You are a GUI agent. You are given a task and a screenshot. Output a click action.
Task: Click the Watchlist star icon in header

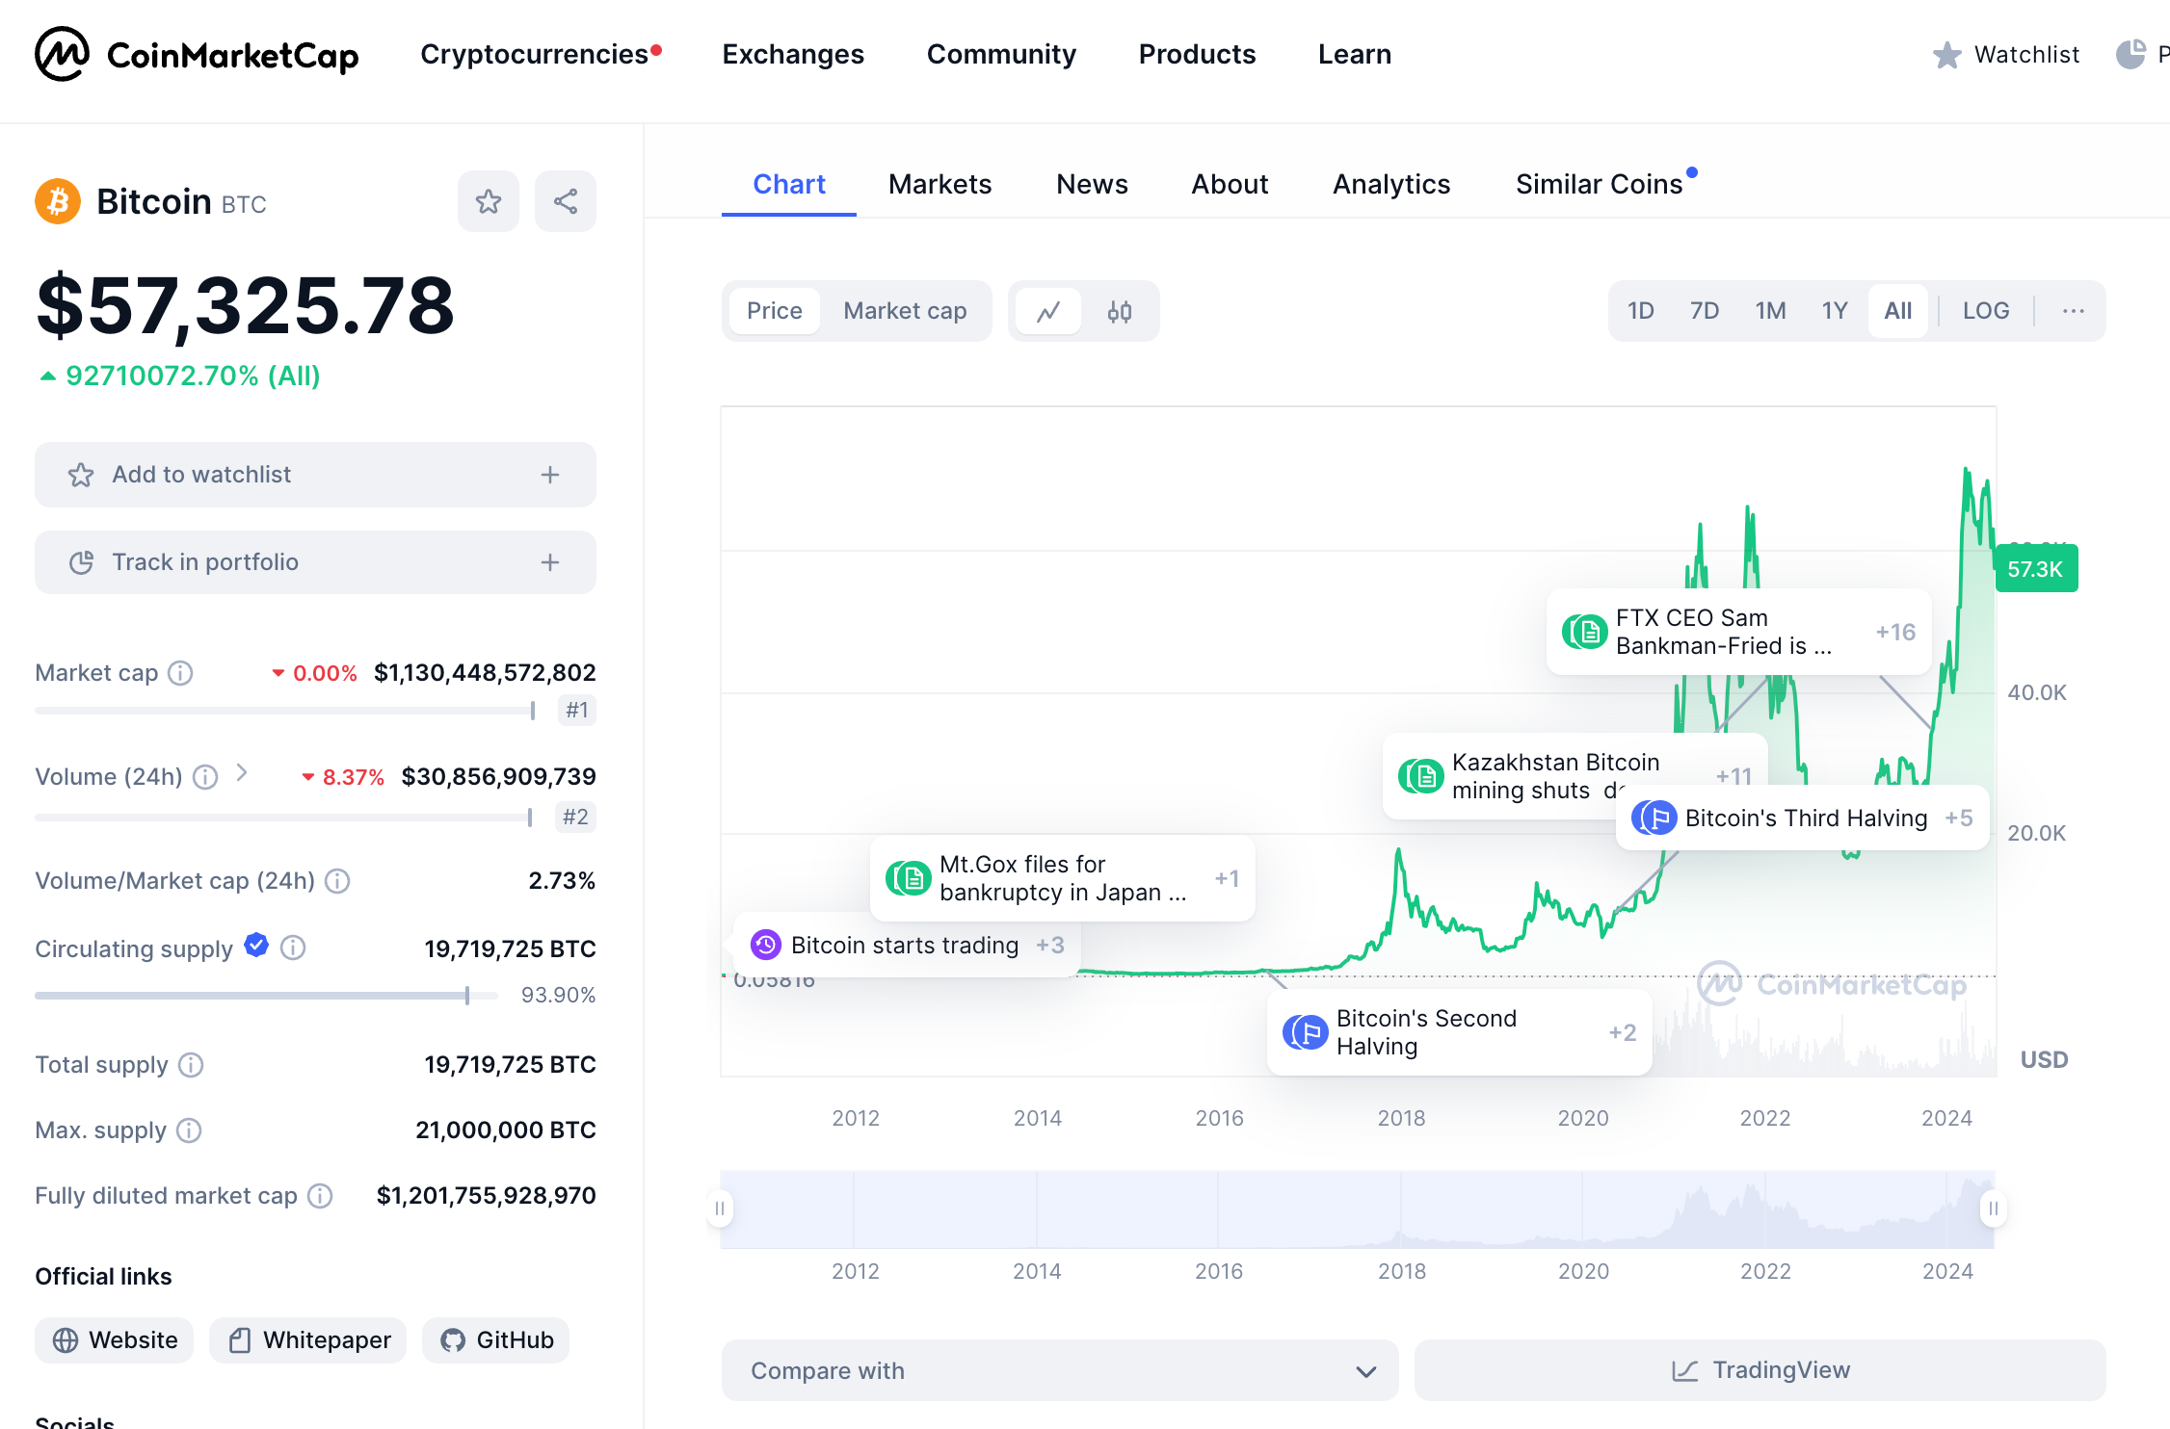coord(1947,55)
